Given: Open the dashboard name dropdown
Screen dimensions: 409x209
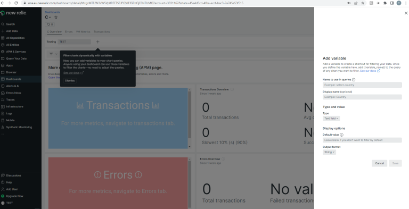Looking at the screenshot, I should coord(48,17).
